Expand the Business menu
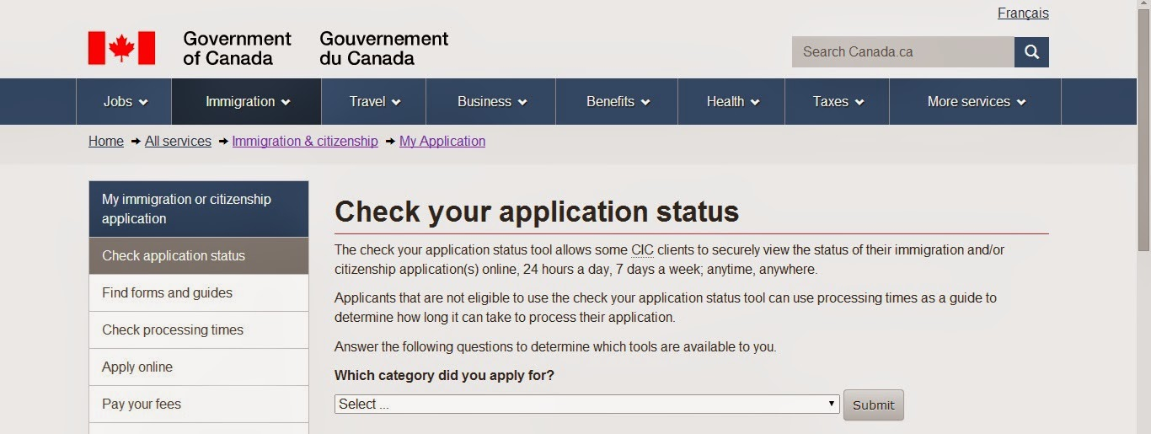 pos(491,102)
